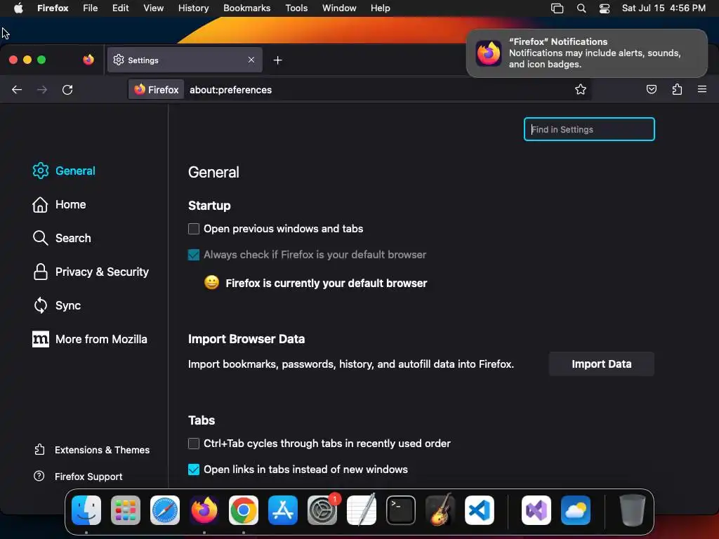Click the Find in Settings search field
719x539 pixels.
click(589, 129)
